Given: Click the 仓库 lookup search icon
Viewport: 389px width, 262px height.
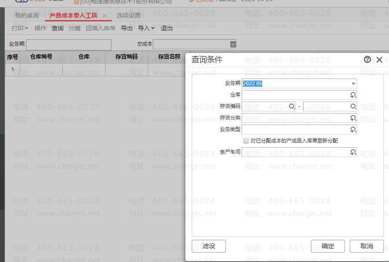Looking at the screenshot, I should pyautogui.click(x=353, y=95).
